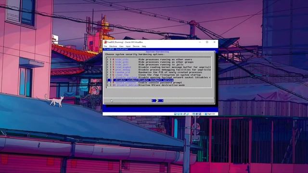Click 'Disable reading kernel message buffer' description
Image resolution: width=308 pixels, height=173 pixels.
click(175, 67)
